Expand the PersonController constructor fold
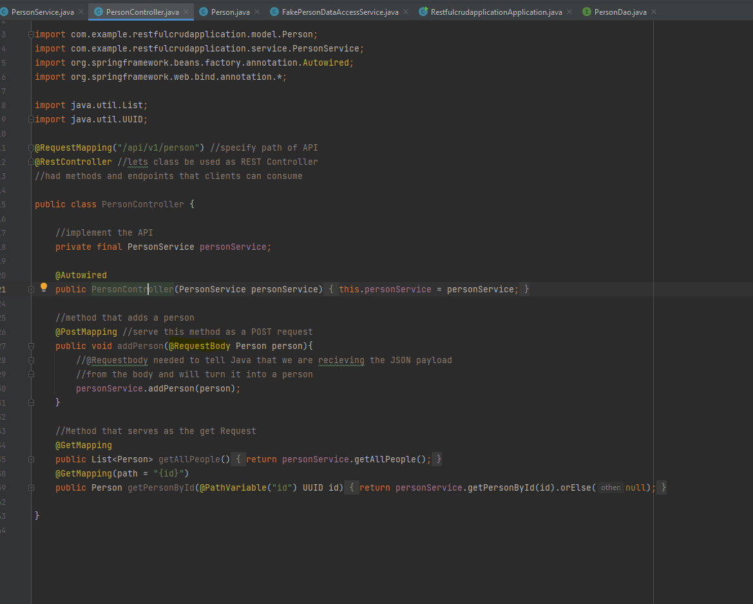Image resolution: width=753 pixels, height=604 pixels. coord(31,290)
